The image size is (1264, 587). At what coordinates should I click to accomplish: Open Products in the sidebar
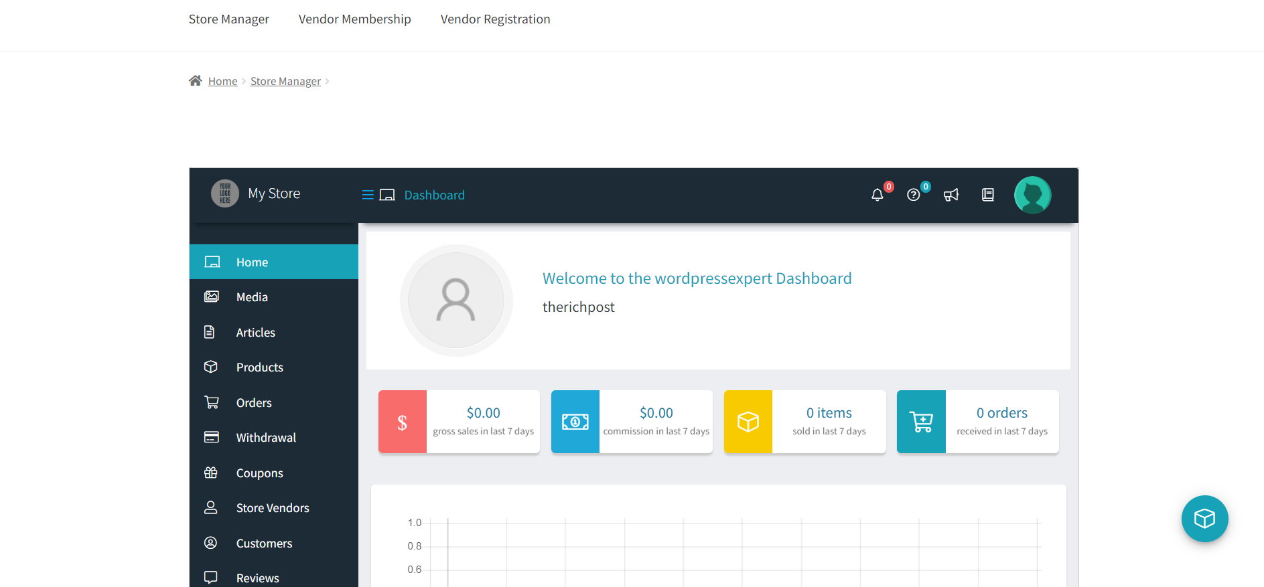click(x=259, y=367)
